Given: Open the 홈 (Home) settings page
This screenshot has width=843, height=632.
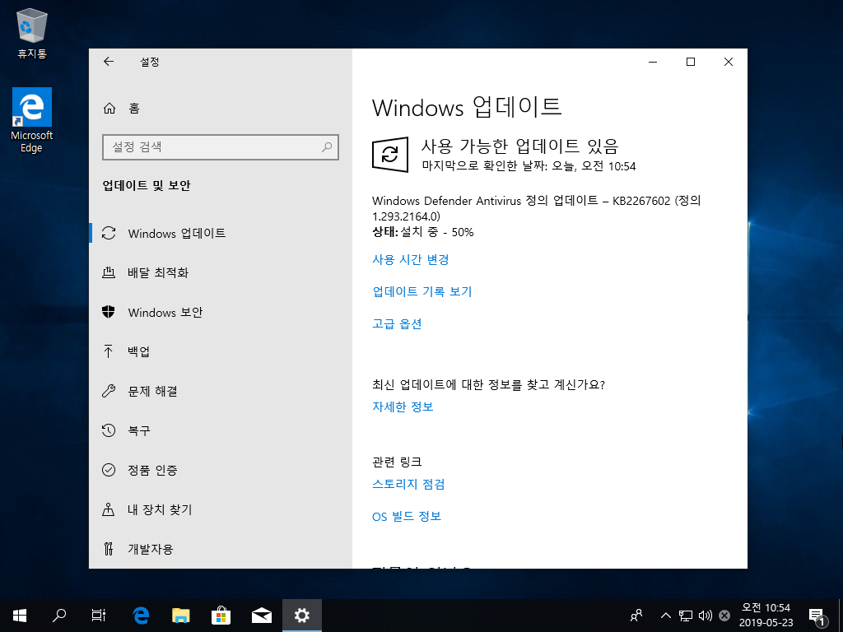Looking at the screenshot, I should (221, 109).
